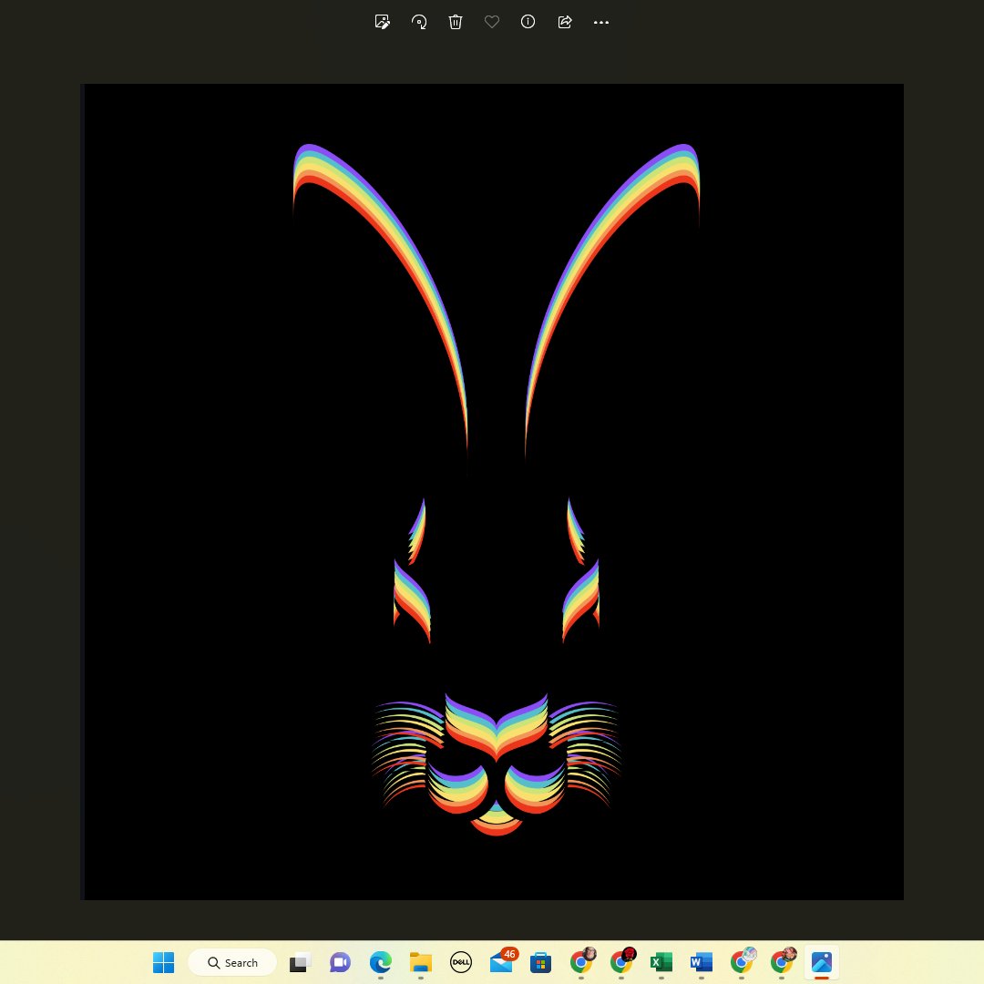Rotate the picture with the rotate icon
Viewport: 984px width, 984px height.
point(418,22)
